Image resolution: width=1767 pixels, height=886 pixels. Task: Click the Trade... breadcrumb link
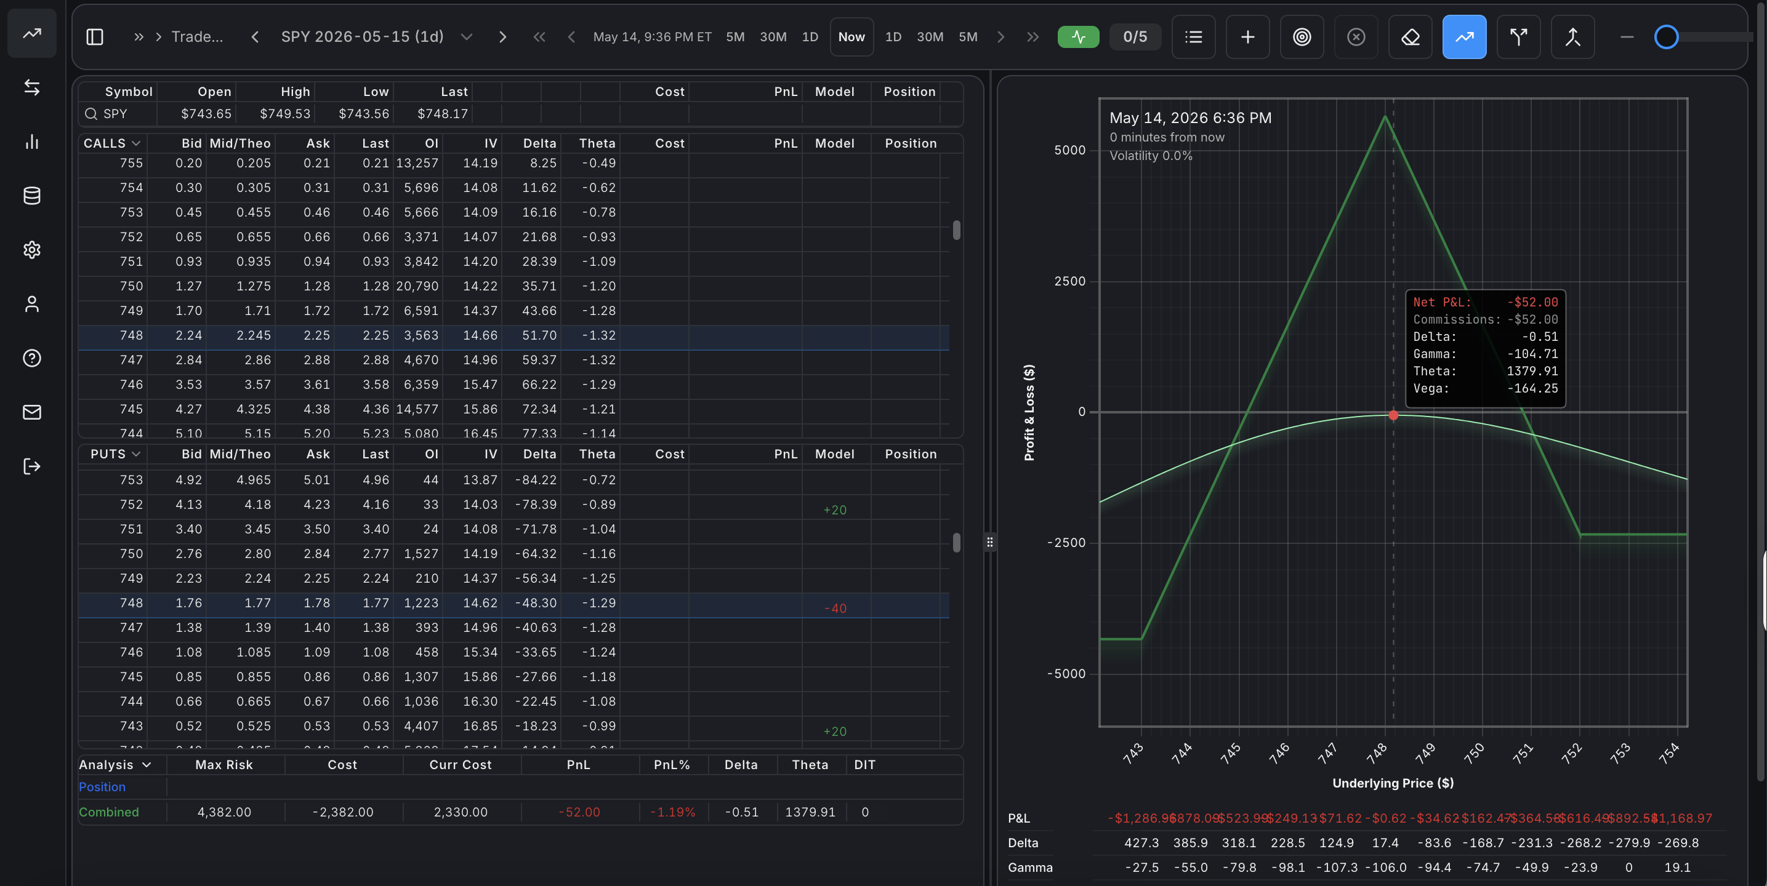pos(197,37)
